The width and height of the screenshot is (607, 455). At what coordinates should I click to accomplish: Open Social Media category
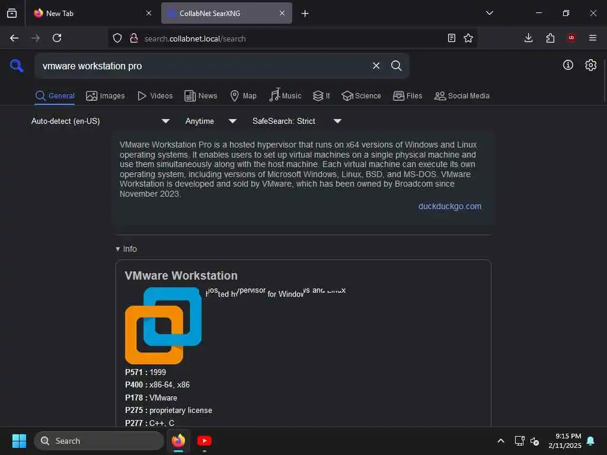(x=462, y=96)
